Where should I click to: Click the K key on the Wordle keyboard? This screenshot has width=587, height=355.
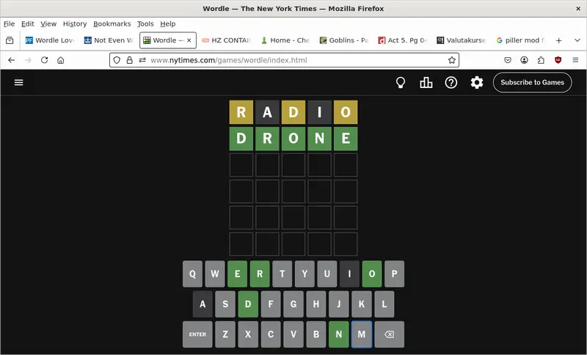[x=362, y=304]
